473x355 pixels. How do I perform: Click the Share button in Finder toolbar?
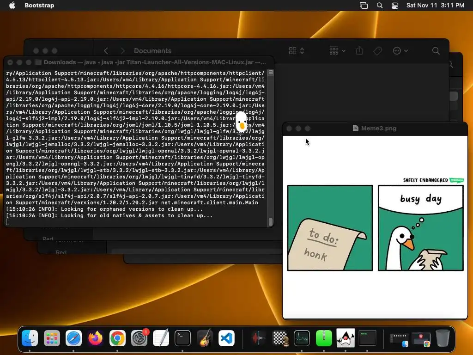click(x=359, y=50)
